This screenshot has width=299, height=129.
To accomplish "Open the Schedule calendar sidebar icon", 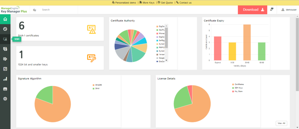I will (x=5, y=89).
